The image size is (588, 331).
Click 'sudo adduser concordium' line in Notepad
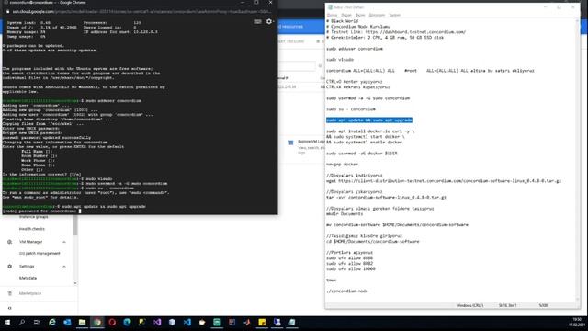(355, 49)
